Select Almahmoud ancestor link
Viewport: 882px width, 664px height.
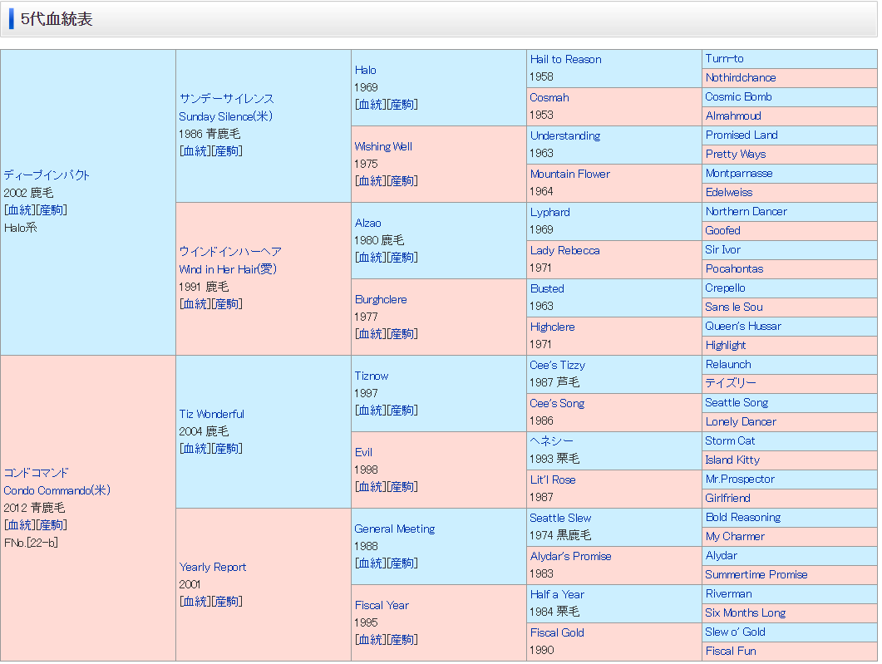(733, 116)
